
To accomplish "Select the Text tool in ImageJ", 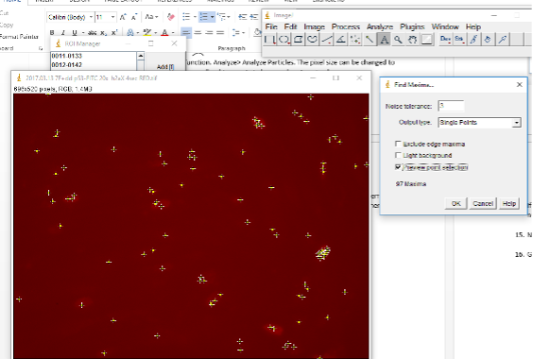I will (384, 40).
